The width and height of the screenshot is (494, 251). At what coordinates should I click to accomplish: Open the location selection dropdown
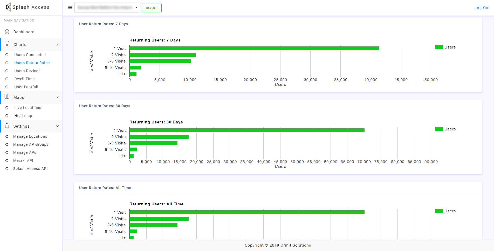[x=107, y=8]
